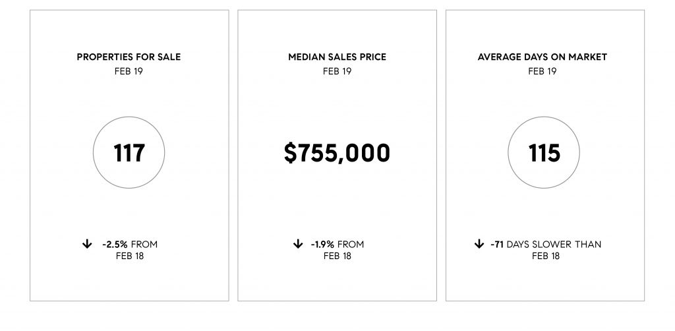
Task: Select the circled 117 properties figure
Action: (129, 154)
